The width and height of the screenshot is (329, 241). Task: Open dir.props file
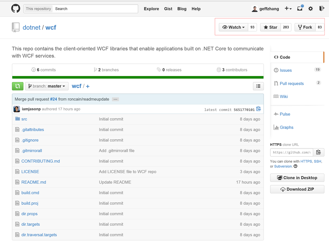[x=29, y=214]
